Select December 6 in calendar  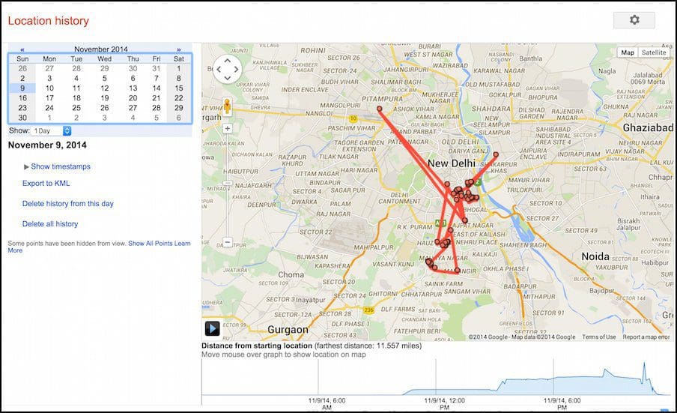tap(179, 118)
